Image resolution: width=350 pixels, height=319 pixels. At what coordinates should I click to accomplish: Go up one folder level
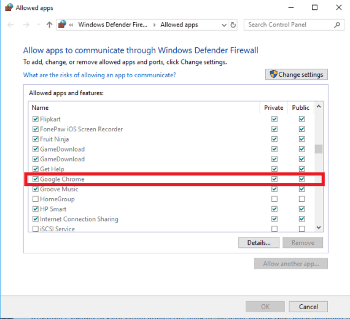49,25
